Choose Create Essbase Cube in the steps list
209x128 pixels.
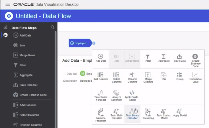30,95
